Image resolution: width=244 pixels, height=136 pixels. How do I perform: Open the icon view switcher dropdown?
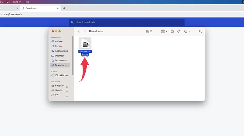point(149,31)
